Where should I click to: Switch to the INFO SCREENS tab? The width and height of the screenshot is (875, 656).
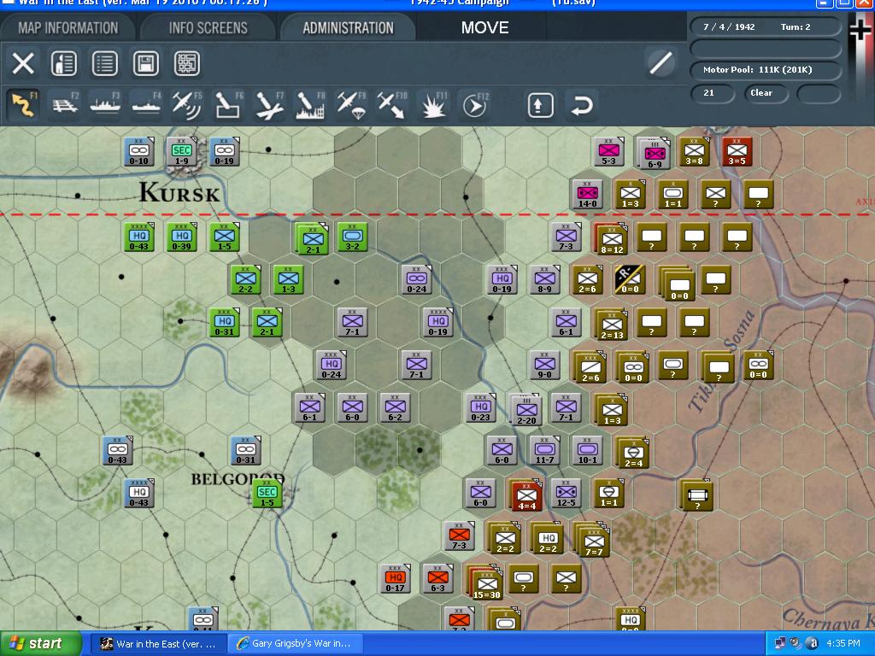coord(208,28)
